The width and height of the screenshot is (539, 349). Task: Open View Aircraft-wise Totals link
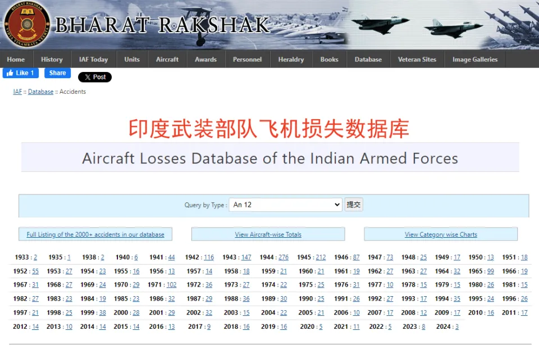(x=268, y=234)
